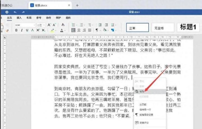Click the Undo arrow icon
The image size is (202, 129).
(15, 12)
